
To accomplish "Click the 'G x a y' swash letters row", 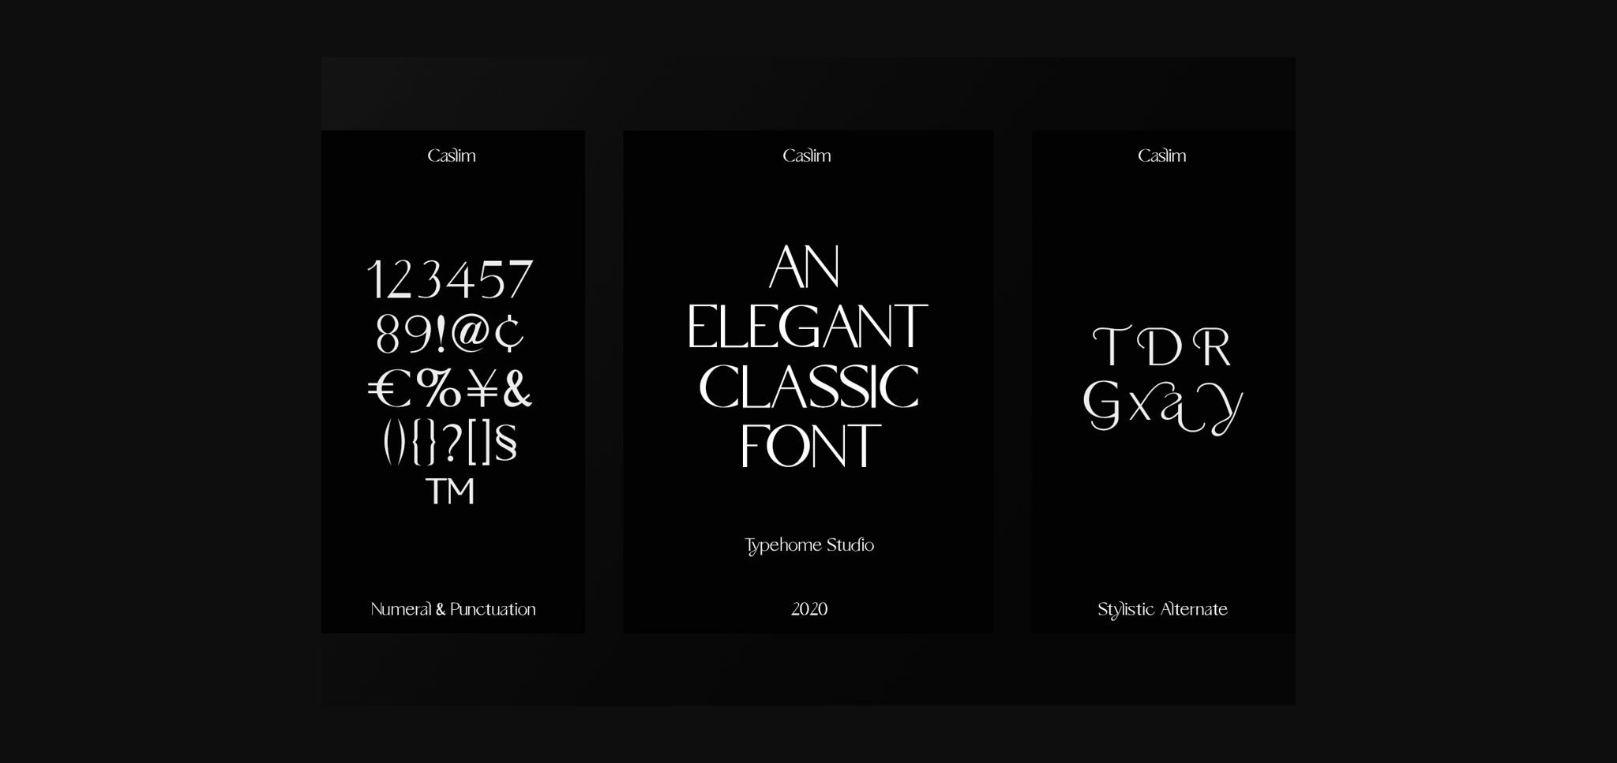I will coord(1162,407).
